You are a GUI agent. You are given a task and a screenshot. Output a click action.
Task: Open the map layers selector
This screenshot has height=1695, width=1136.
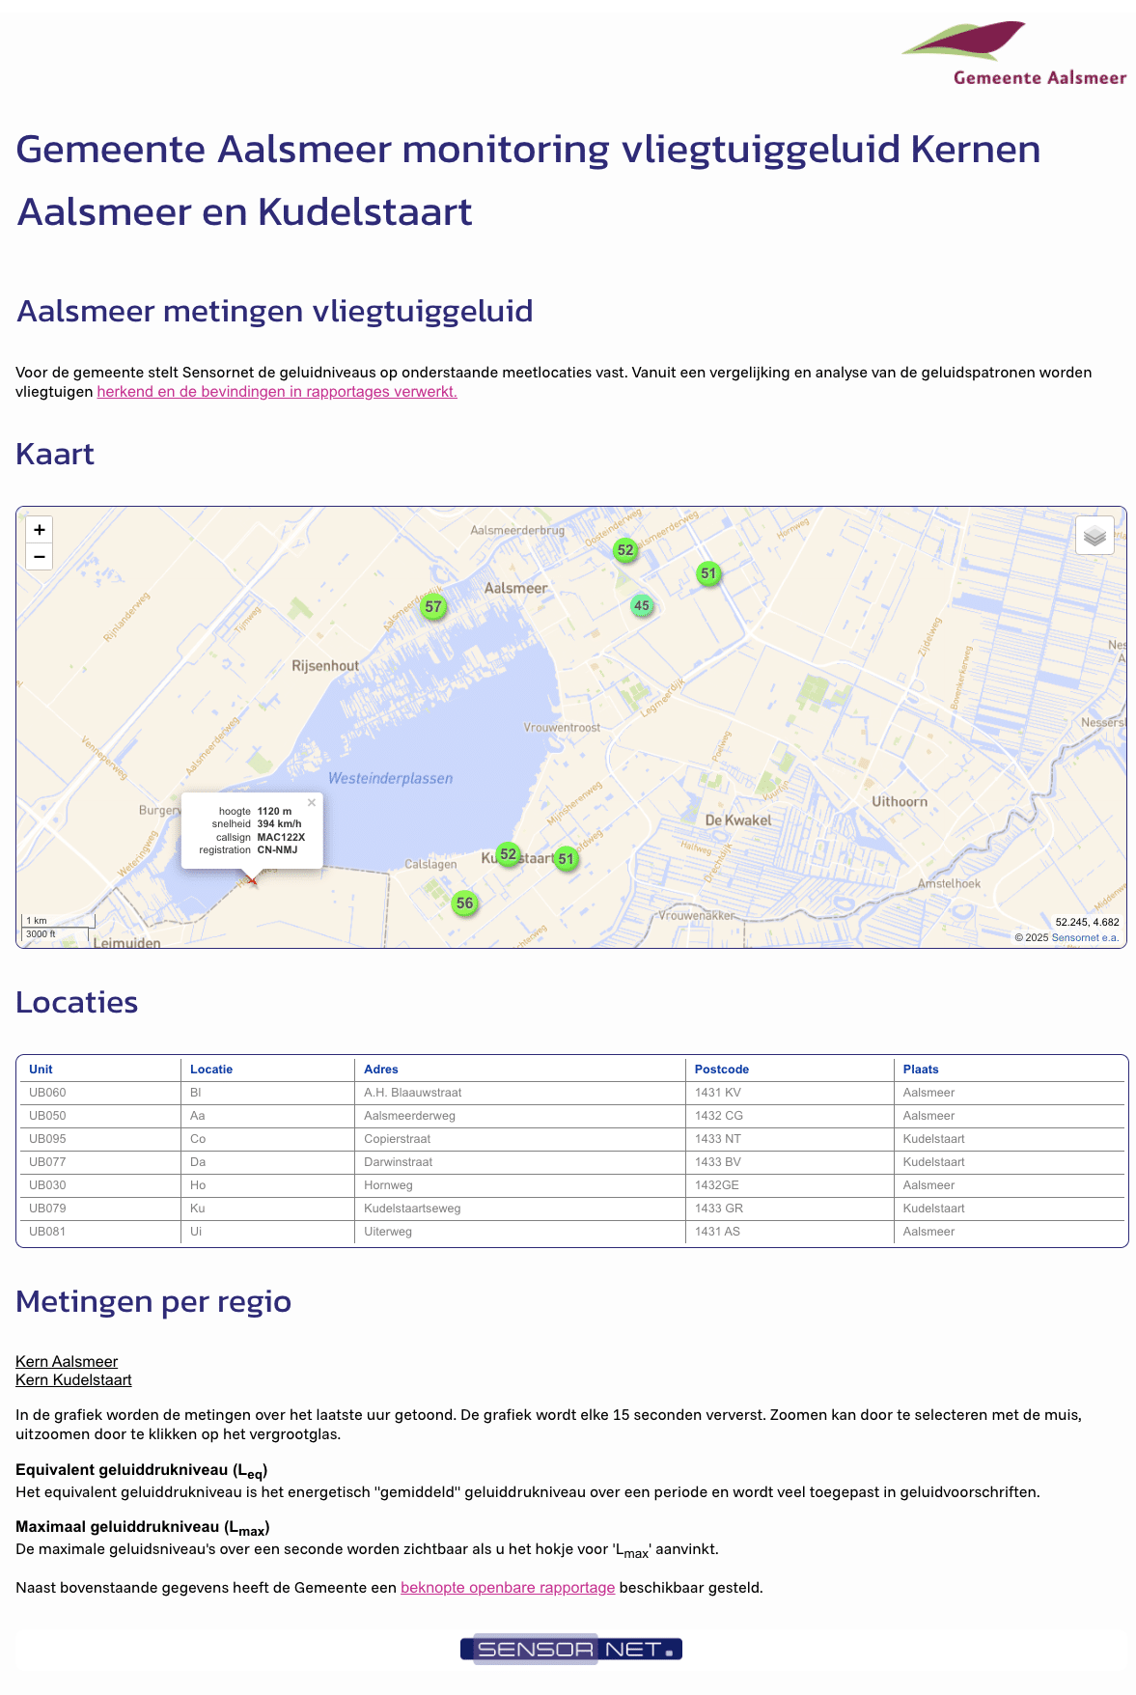point(1094,535)
